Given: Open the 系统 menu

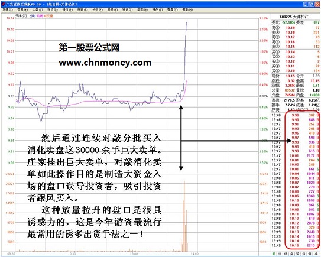Looking at the screenshot, I should (7, 9).
